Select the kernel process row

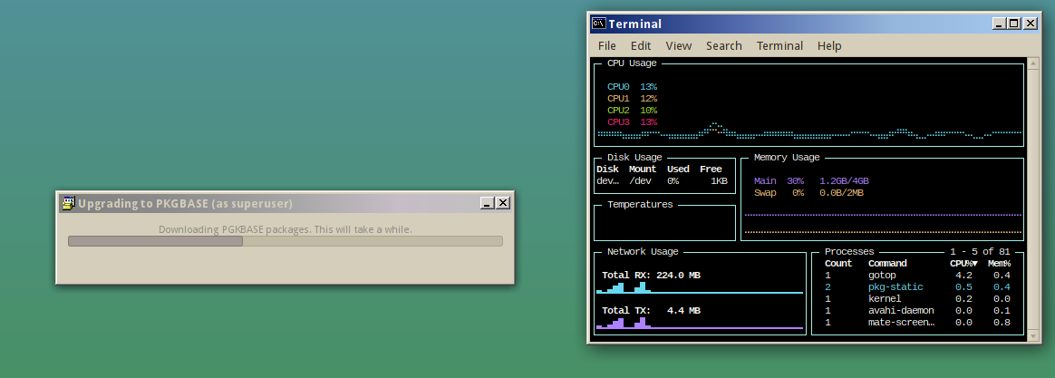tap(918, 298)
